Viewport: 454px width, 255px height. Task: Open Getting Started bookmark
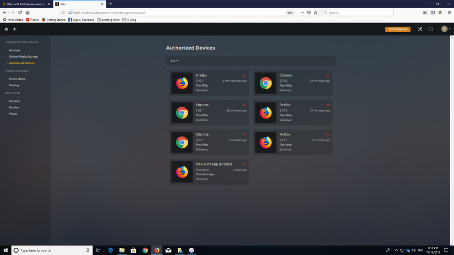(x=53, y=20)
